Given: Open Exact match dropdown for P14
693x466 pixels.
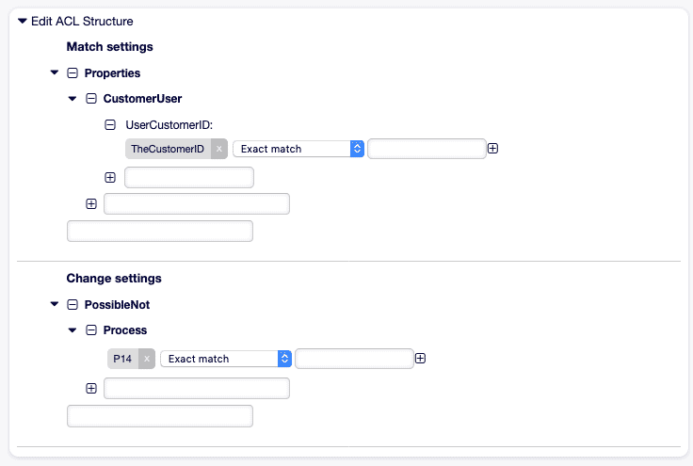Looking at the screenshot, I should coord(226,359).
